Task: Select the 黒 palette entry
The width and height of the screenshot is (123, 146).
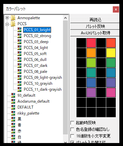Action: click(x=19, y=119)
